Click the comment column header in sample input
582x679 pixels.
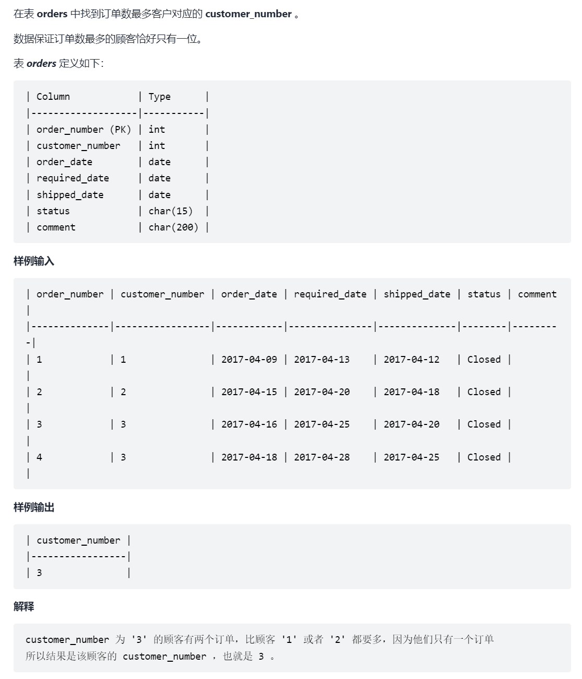tap(537, 294)
